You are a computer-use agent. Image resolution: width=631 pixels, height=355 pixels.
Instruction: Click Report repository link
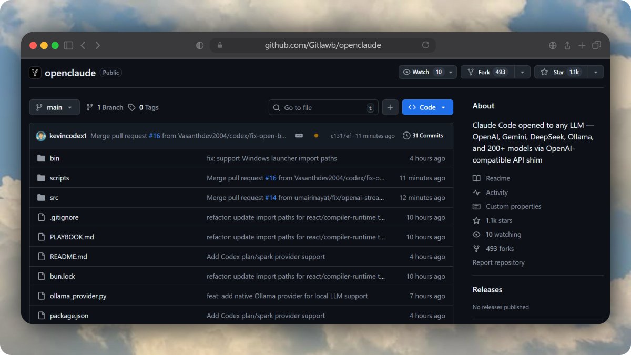click(498, 262)
